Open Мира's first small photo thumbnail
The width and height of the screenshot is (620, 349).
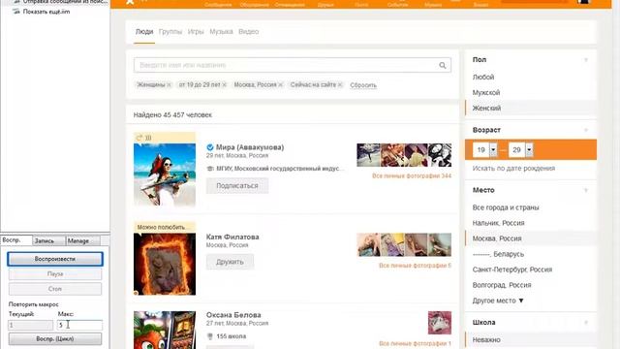coord(368,155)
